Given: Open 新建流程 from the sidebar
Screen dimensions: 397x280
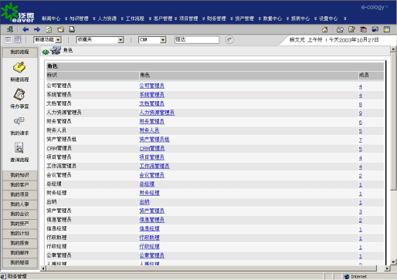Looking at the screenshot, I should tap(19, 72).
